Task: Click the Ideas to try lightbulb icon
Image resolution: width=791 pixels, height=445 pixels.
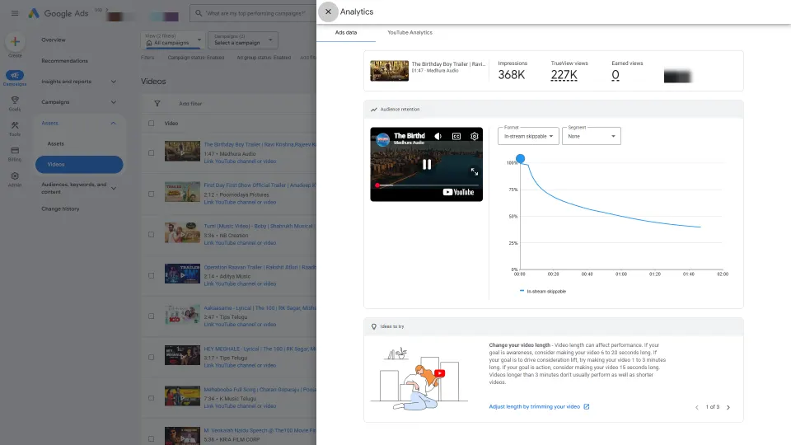Action: tap(374, 326)
